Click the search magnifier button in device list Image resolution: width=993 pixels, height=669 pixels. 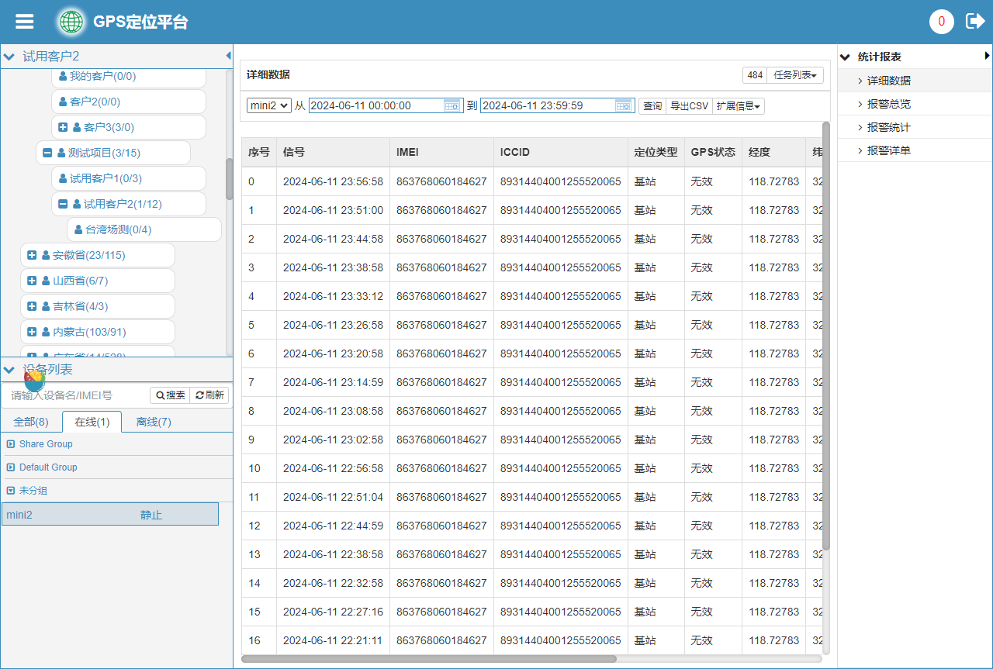point(170,395)
